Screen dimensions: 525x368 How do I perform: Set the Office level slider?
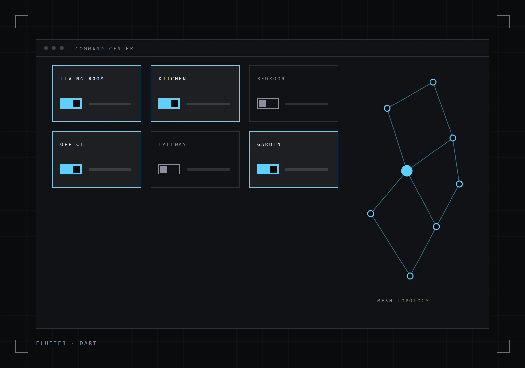pos(110,170)
